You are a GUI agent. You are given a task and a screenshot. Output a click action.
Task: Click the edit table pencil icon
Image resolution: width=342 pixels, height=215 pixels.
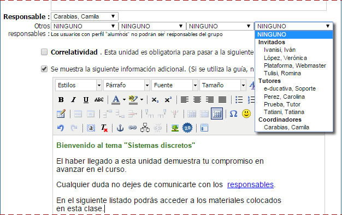pyautogui.click(x=61, y=114)
